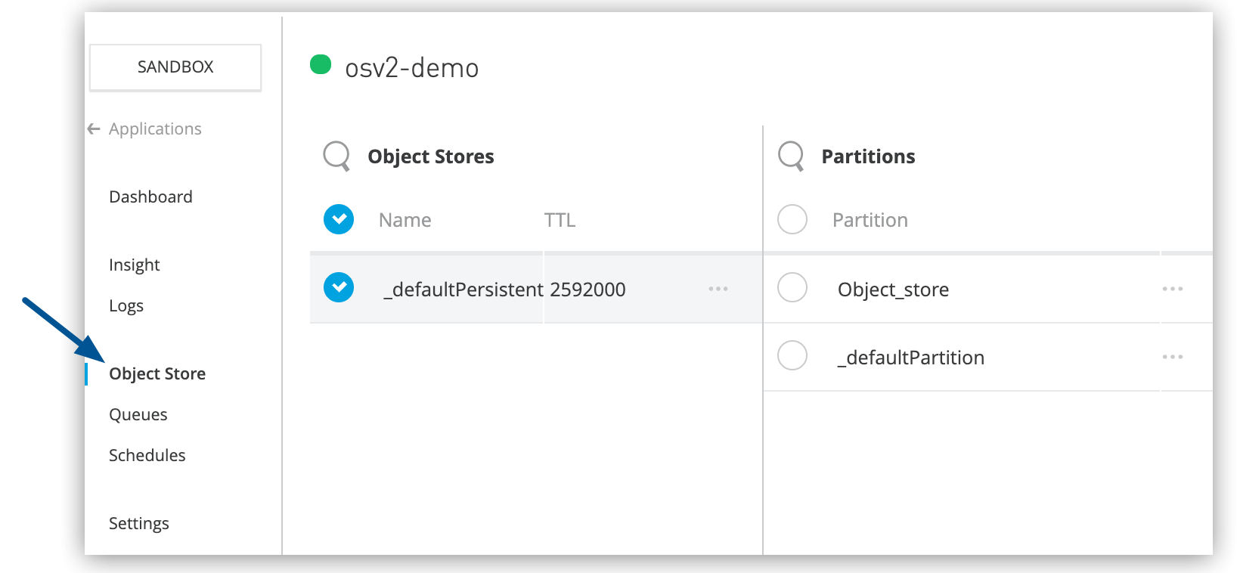Open the three-dot menu for Object_store partition

[1172, 289]
